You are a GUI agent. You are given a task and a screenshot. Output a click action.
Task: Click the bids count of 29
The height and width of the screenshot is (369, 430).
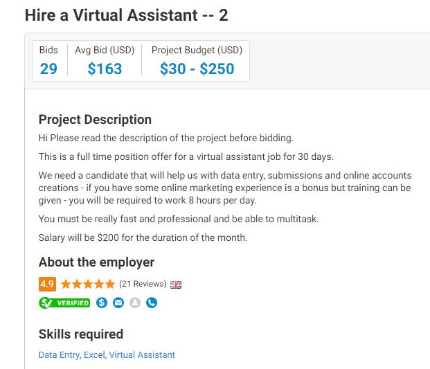click(48, 69)
